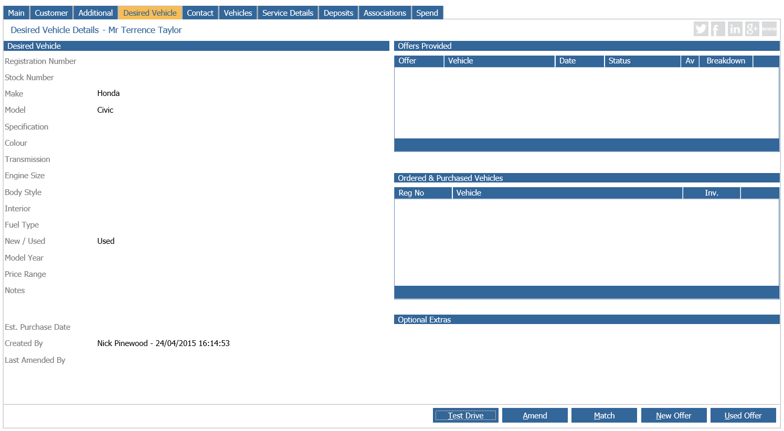This screenshot has height=431, width=784.
Task: Create a New Offer
Action: click(x=674, y=415)
